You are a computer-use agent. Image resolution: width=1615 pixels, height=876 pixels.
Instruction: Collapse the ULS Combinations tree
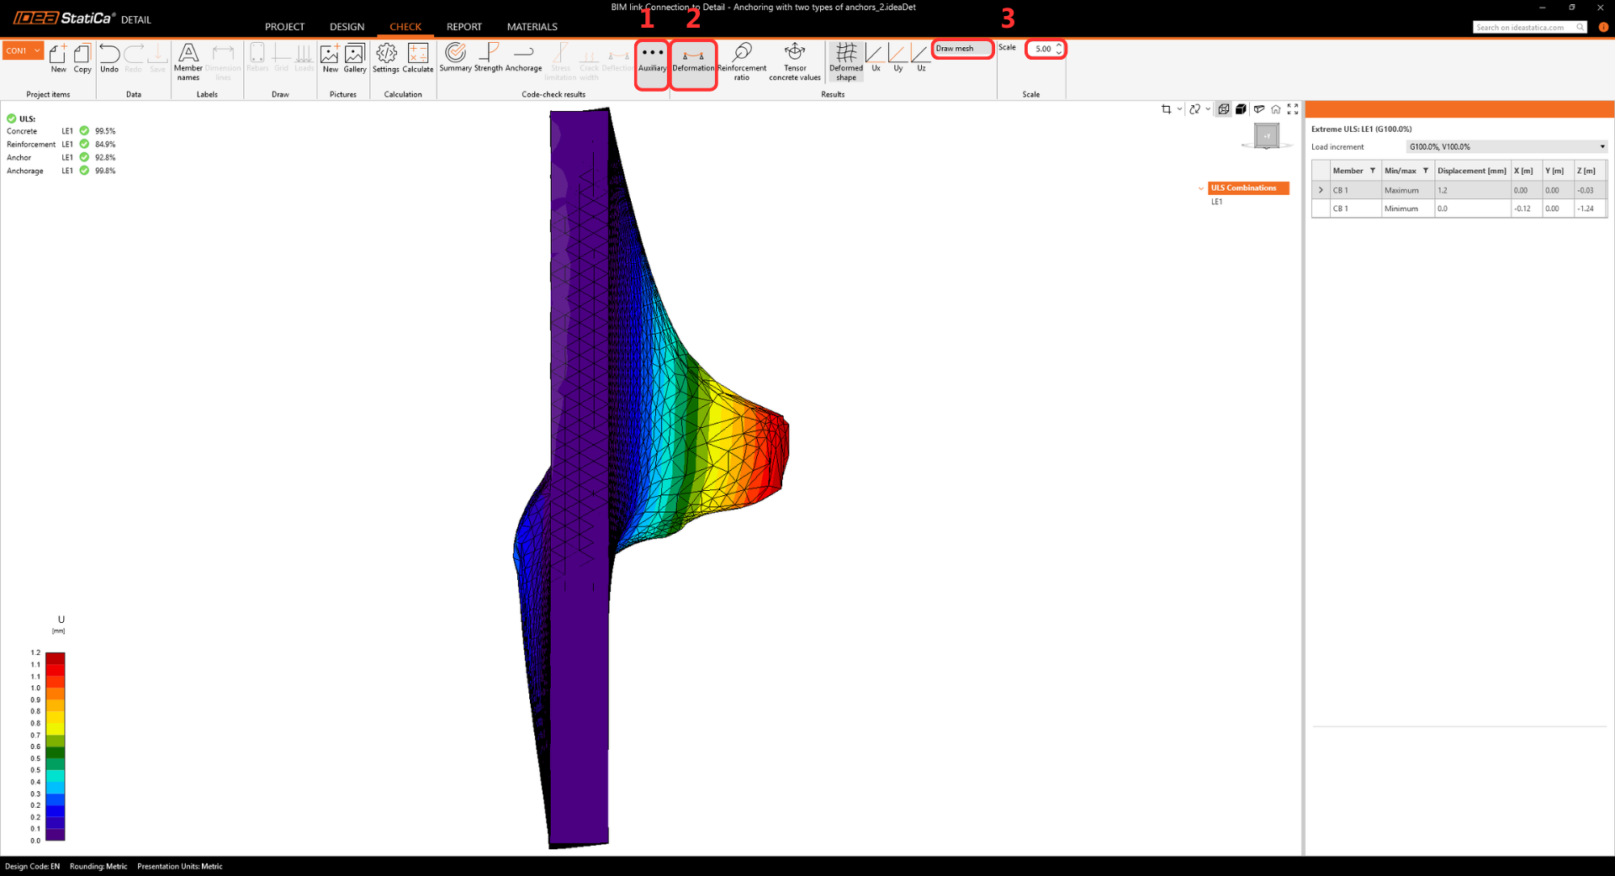1201,188
